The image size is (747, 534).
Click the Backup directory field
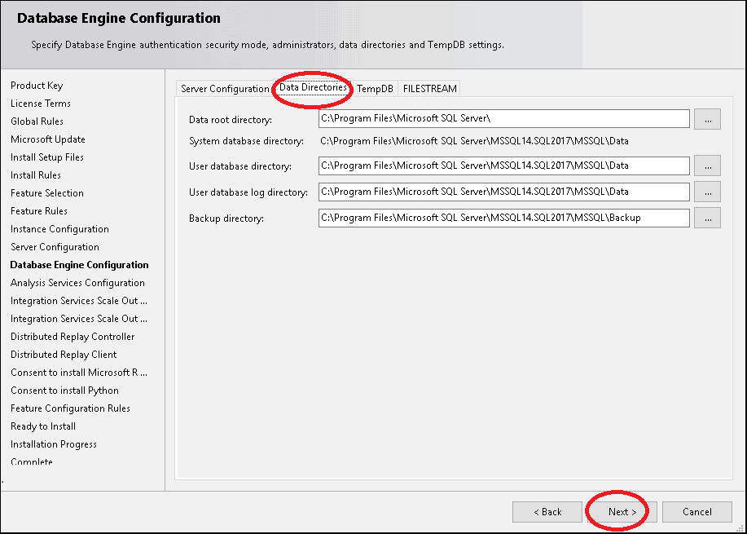(504, 218)
